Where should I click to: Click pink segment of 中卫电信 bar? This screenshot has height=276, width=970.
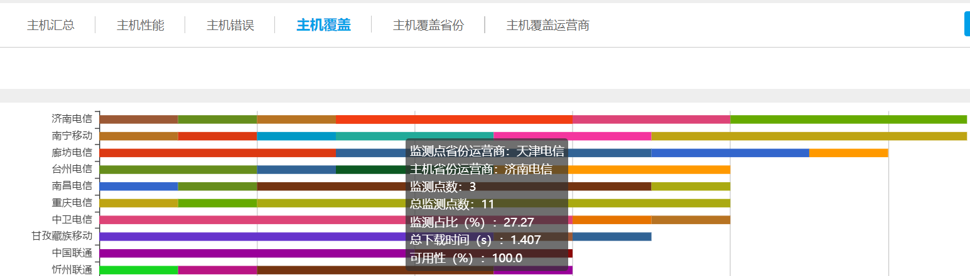point(251,220)
